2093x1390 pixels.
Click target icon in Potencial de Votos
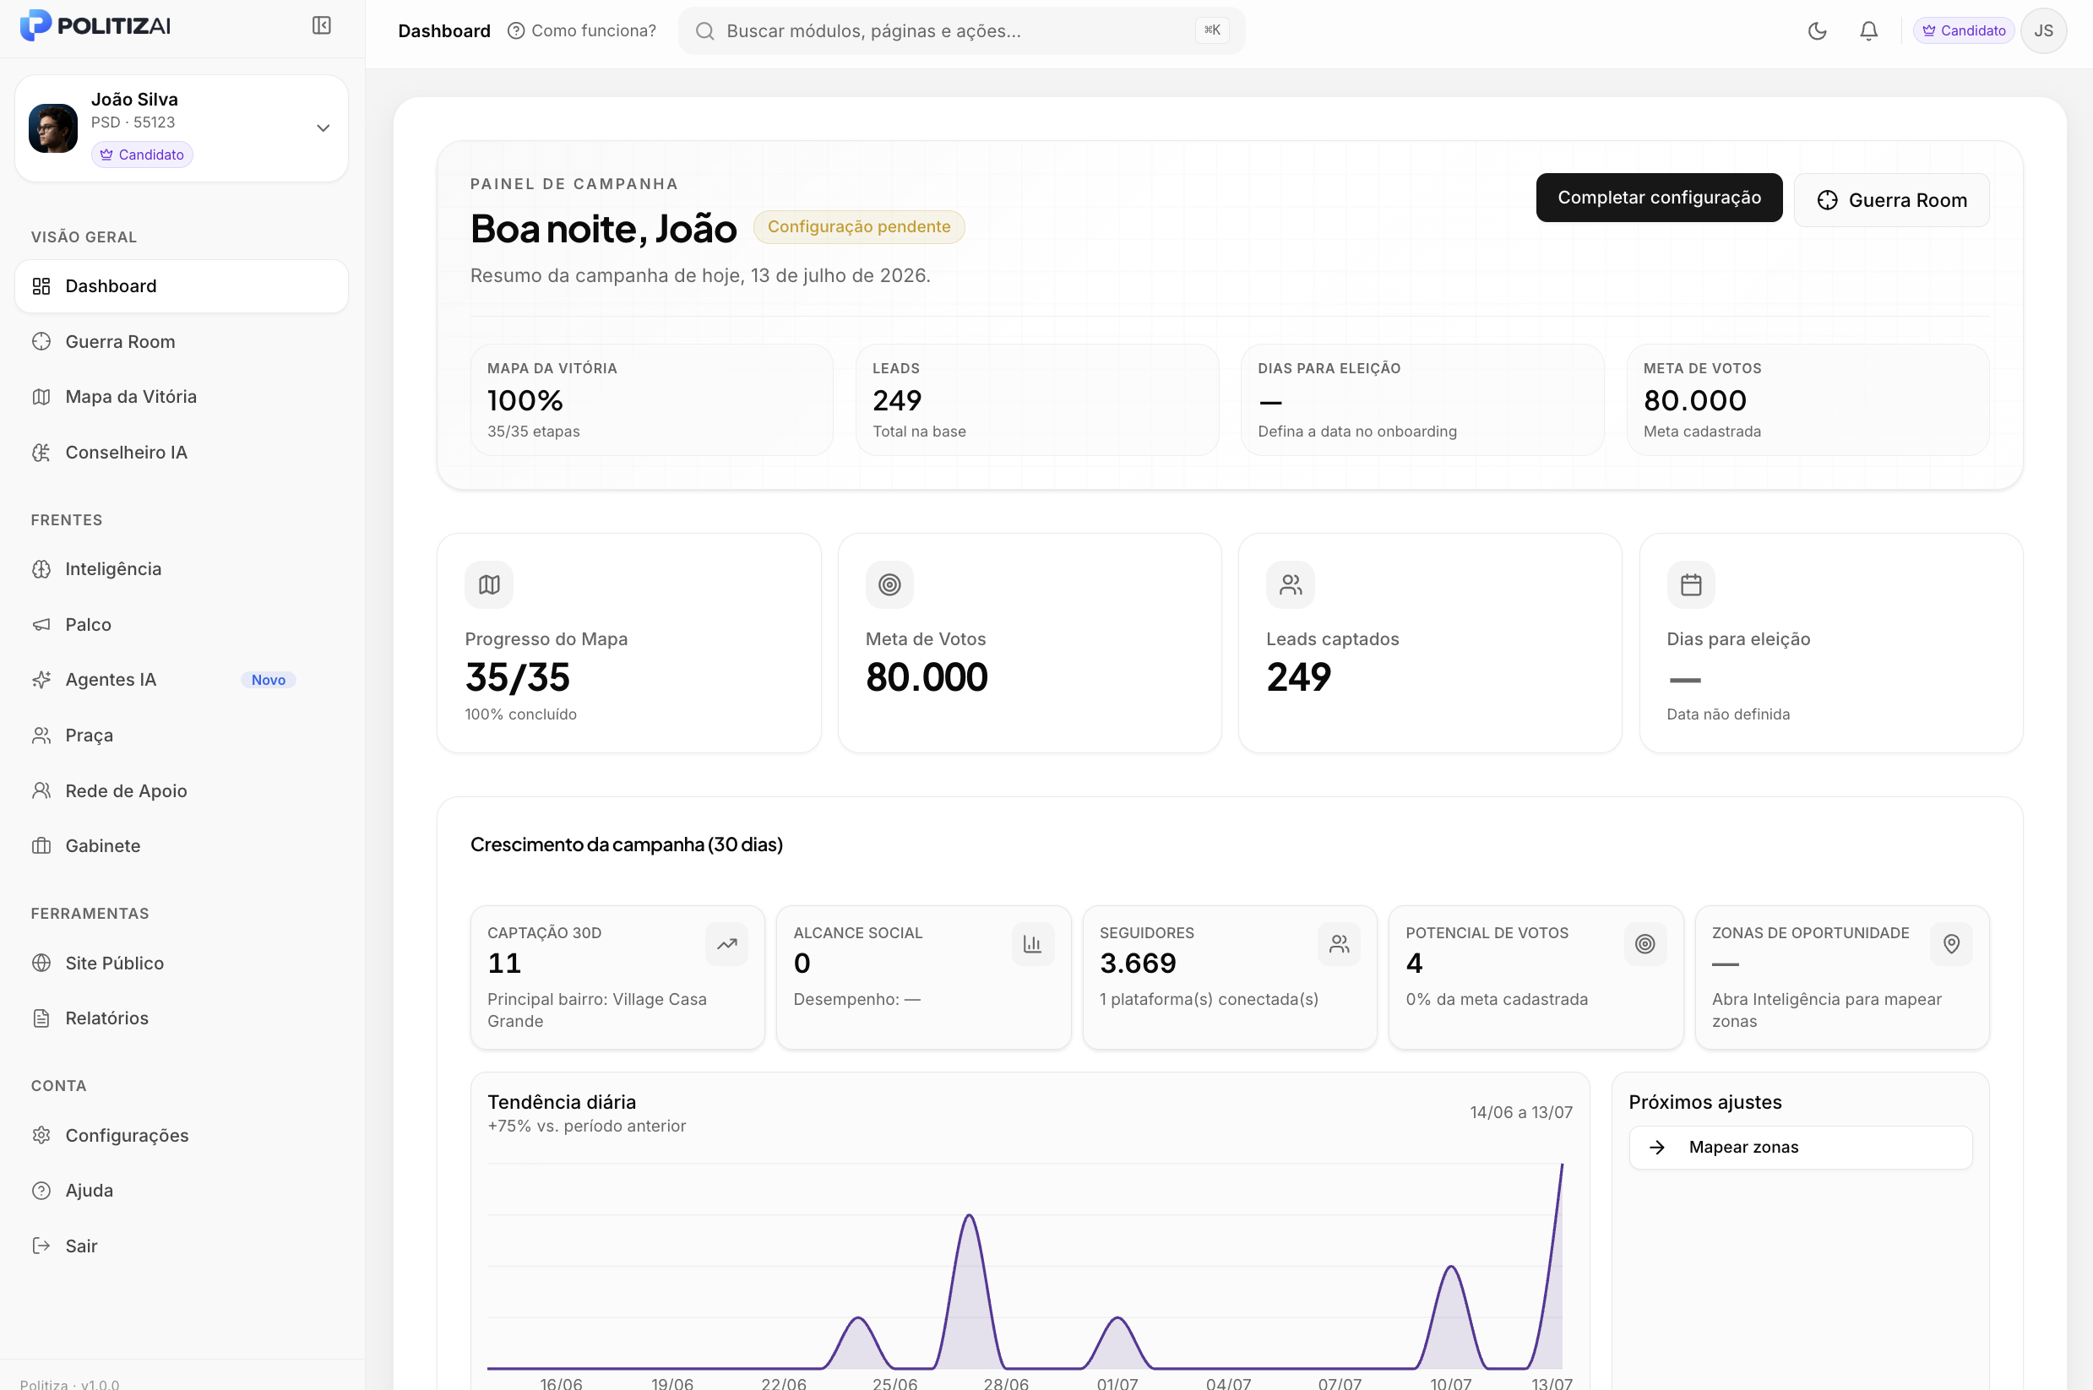click(x=1645, y=944)
